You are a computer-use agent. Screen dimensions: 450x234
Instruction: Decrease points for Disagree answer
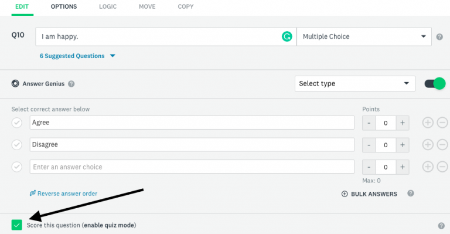(369, 145)
